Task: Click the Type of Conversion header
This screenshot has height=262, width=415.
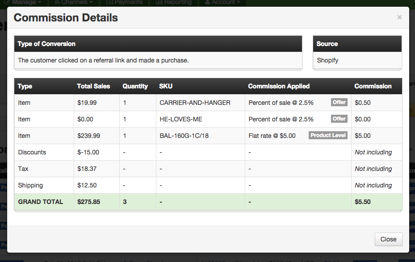Action: (x=46, y=44)
